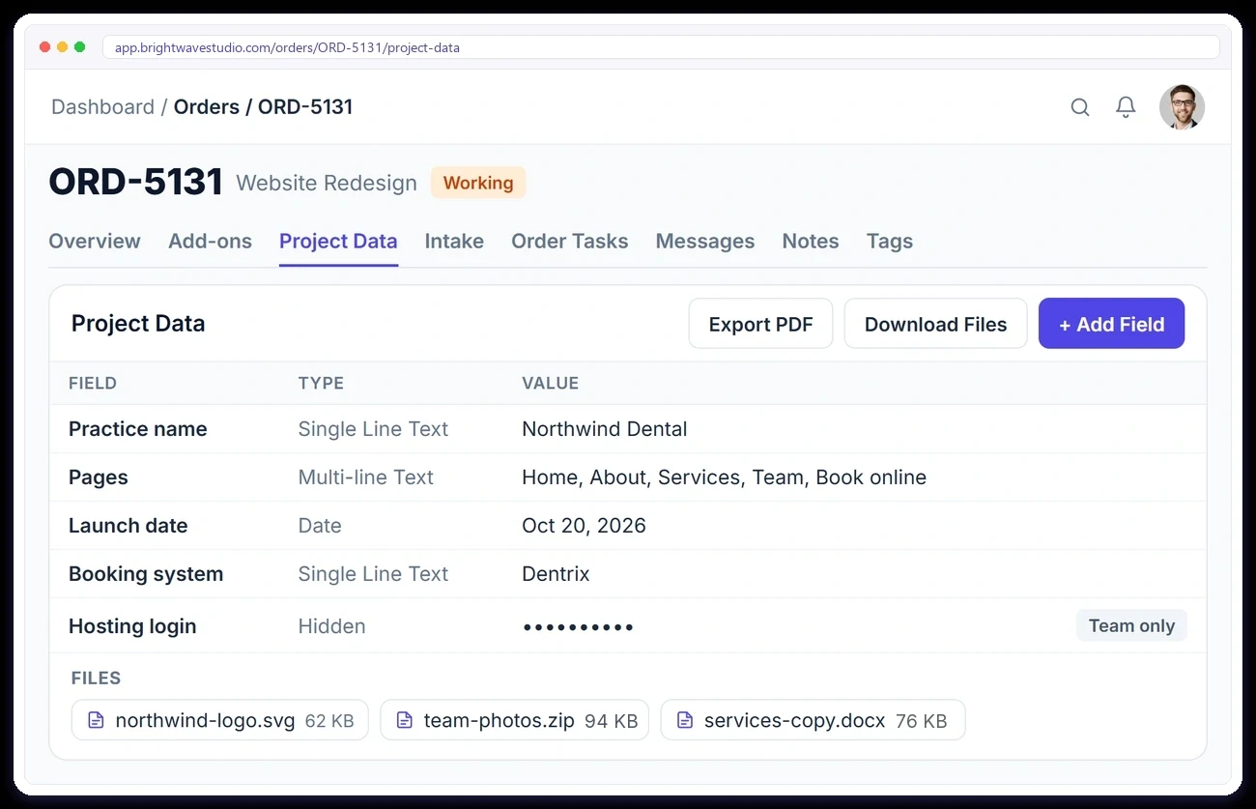Switch to the Tags tab
Screen dimensions: 1256x809
(x=890, y=242)
